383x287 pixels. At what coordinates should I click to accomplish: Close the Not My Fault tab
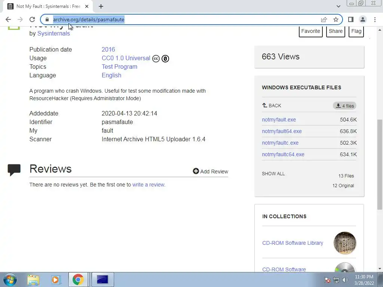click(x=87, y=6)
